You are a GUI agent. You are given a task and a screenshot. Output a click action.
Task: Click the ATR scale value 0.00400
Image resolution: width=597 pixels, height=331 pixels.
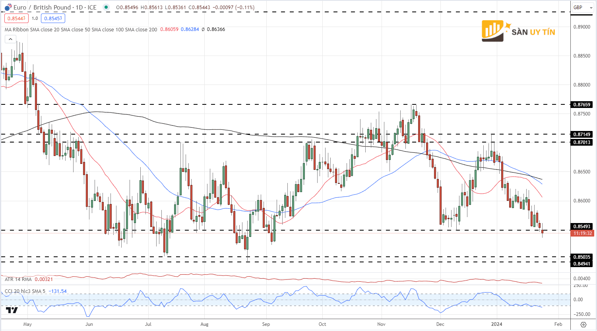pyautogui.click(x=581, y=279)
